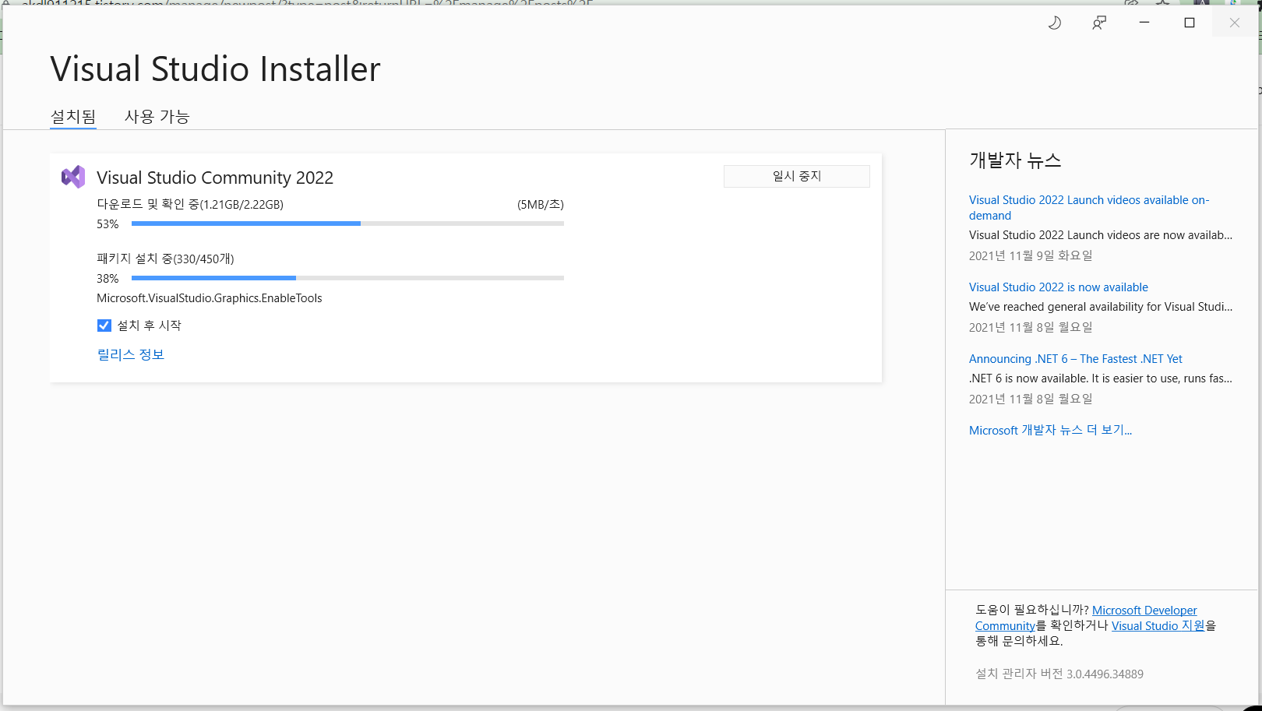Click the '다운로드 및 확인 중(1.21GB/2.22GB)' status text
Image resolution: width=1262 pixels, height=711 pixels.
(190, 205)
